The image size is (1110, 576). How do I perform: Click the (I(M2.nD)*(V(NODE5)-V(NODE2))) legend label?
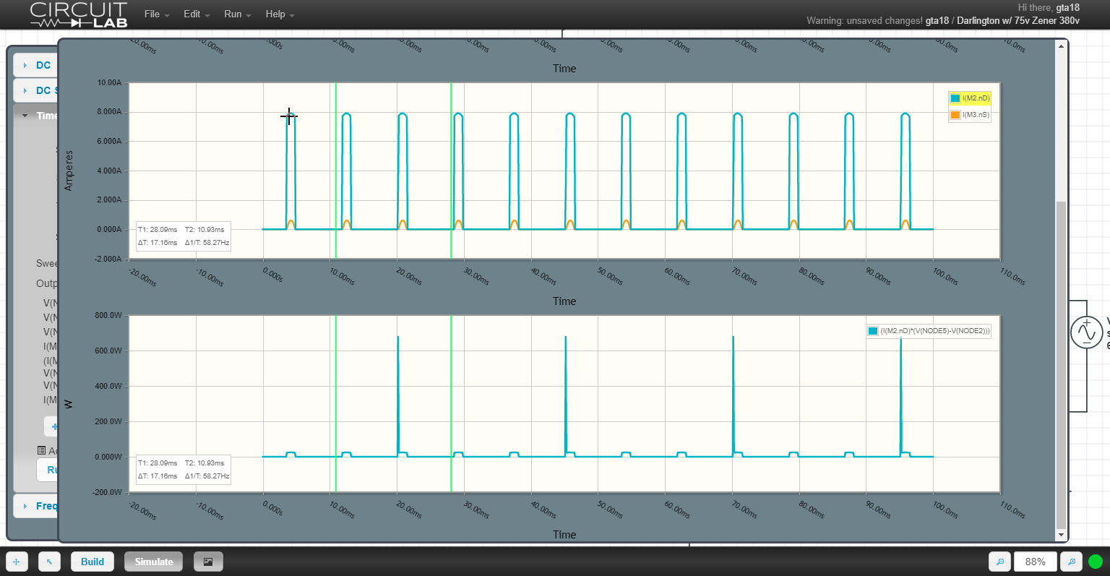935,331
